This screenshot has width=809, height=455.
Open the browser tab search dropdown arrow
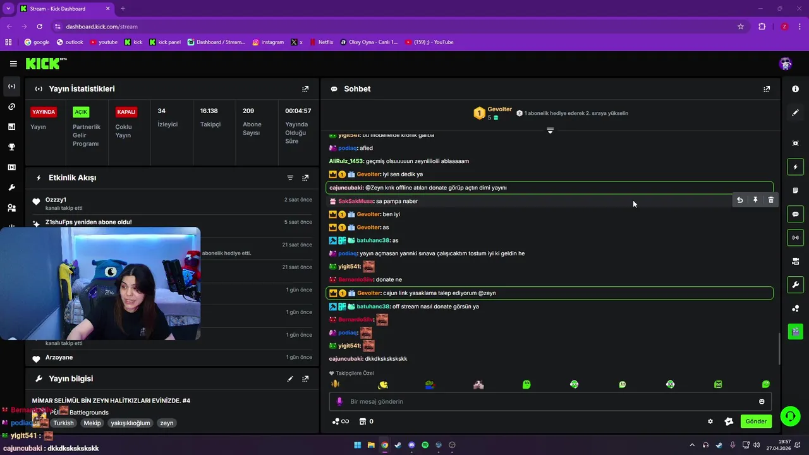pyautogui.click(x=8, y=9)
